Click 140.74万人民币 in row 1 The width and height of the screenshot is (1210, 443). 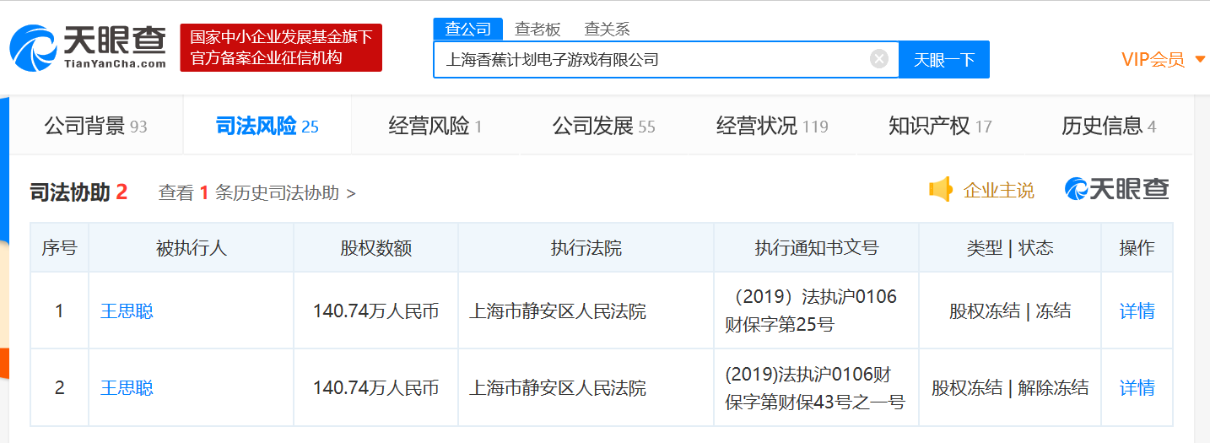click(376, 311)
